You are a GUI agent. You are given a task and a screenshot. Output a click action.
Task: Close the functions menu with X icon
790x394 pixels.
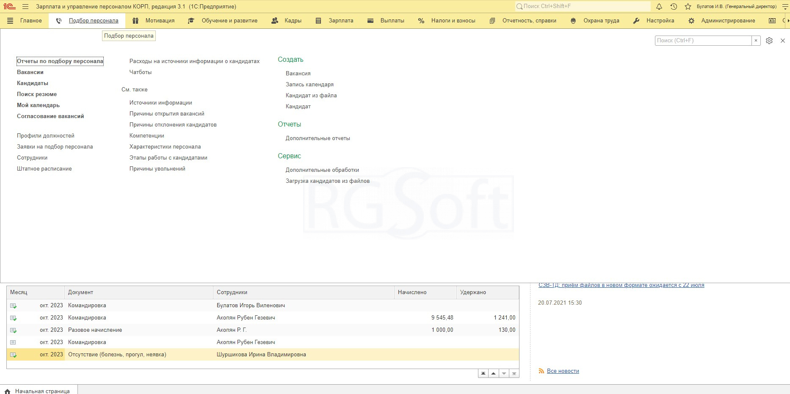[x=783, y=41]
